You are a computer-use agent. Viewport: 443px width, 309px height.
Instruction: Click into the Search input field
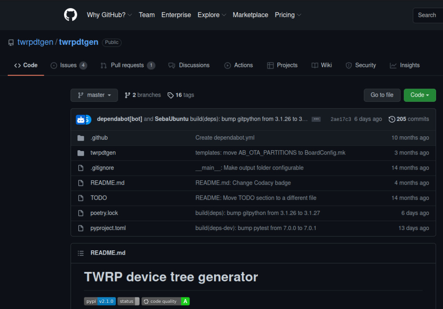(x=427, y=15)
